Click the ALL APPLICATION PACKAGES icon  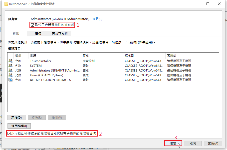coord(10,80)
